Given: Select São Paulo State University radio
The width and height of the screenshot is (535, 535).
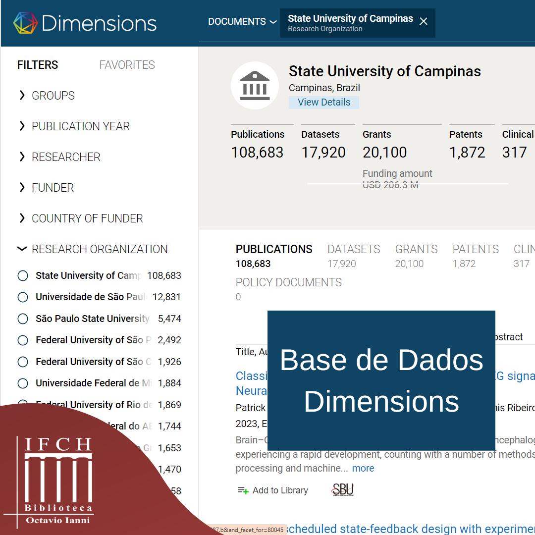Looking at the screenshot, I should click(x=23, y=319).
